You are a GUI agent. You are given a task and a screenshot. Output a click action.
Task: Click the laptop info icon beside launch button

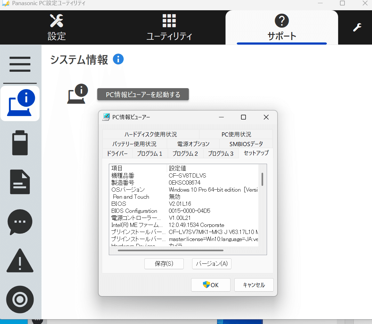pos(77,94)
